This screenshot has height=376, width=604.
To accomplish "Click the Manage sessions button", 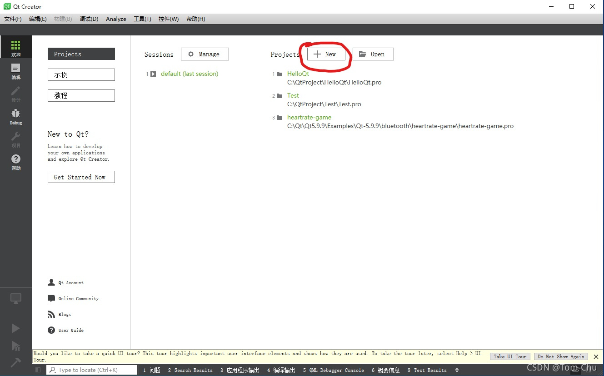I will [x=205, y=54].
